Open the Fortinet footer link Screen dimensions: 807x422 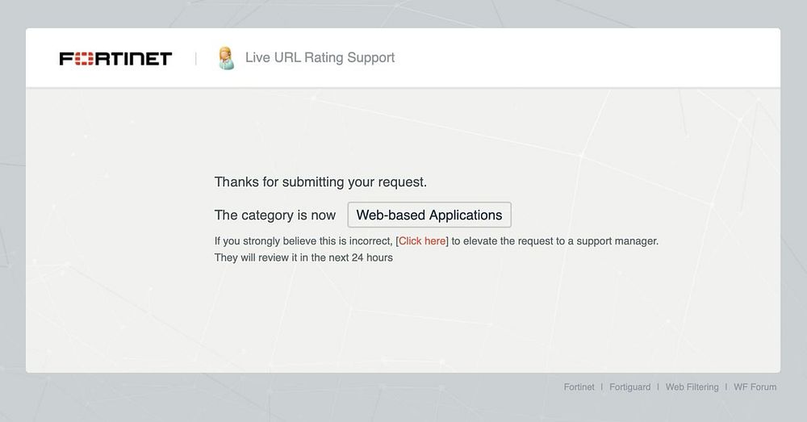pos(579,387)
